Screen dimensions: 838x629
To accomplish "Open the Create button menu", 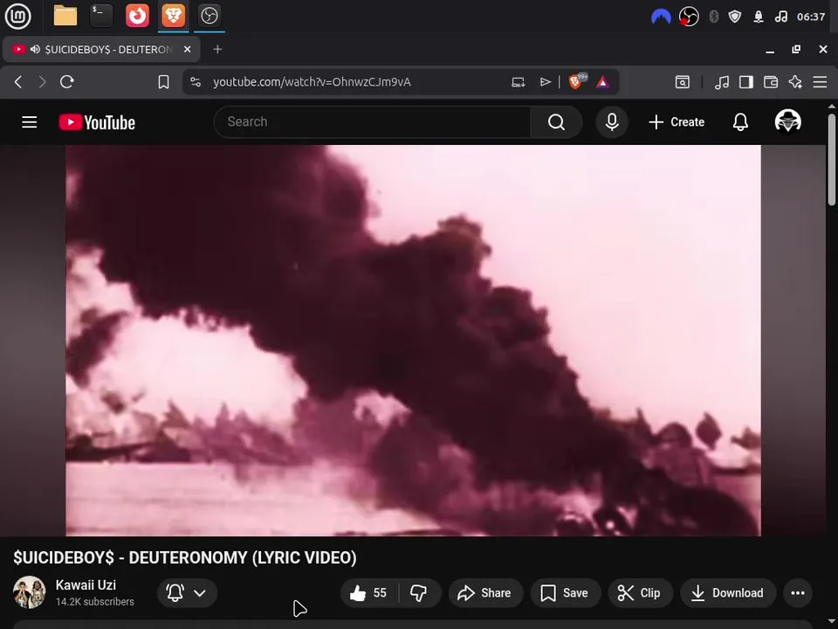I will [677, 122].
